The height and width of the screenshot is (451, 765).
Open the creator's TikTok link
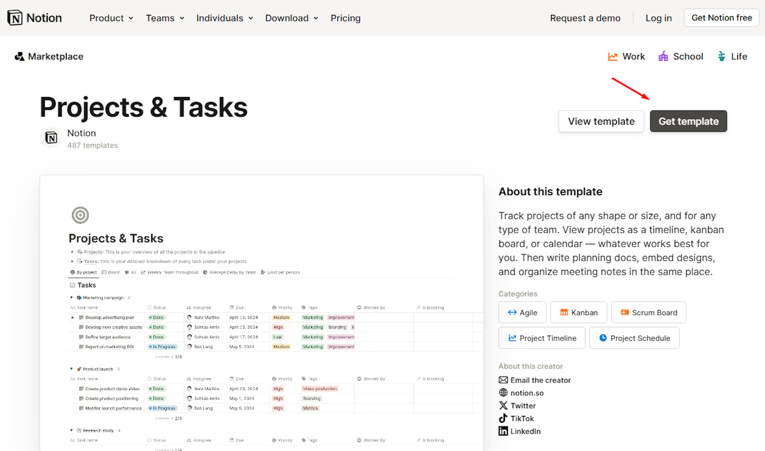coord(522,418)
